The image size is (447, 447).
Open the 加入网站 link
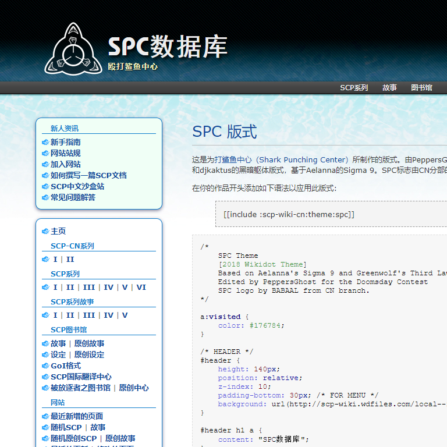[66, 165]
